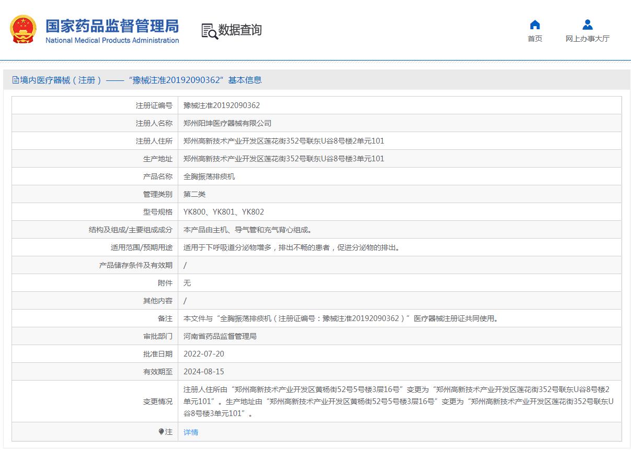Image resolution: width=631 pixels, height=450 pixels.
Task: Select the 网上办事大厅 text label
Action: 587,39
